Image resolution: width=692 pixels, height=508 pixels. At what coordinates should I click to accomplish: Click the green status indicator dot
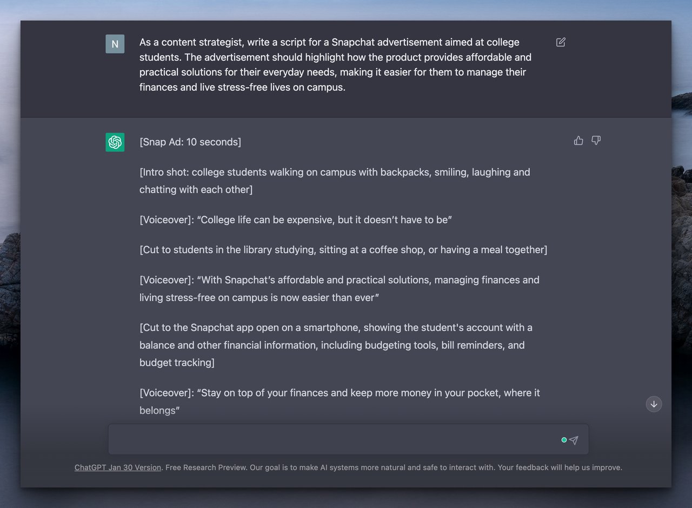pos(564,440)
